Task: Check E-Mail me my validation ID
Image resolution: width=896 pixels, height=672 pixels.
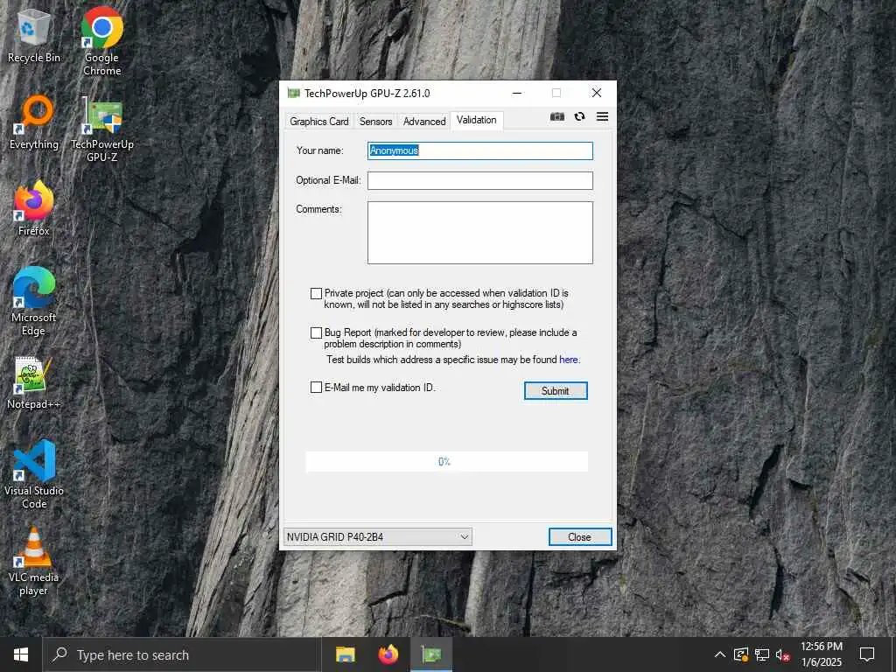Action: [316, 388]
